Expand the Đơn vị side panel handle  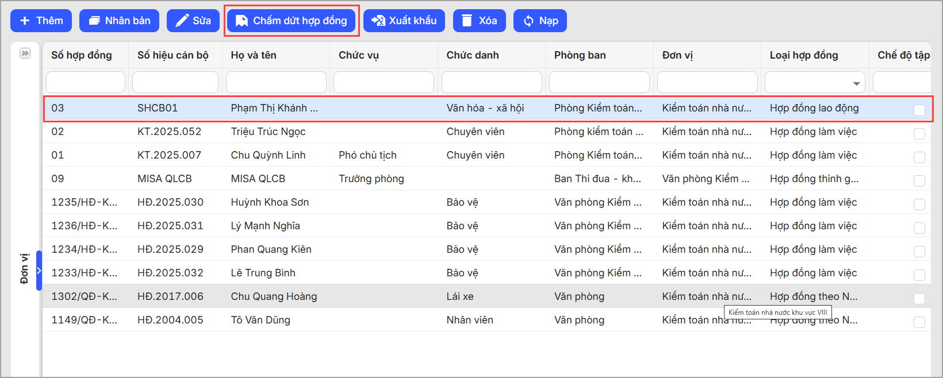coord(39,271)
